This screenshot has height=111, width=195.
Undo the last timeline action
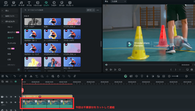point(15,76)
